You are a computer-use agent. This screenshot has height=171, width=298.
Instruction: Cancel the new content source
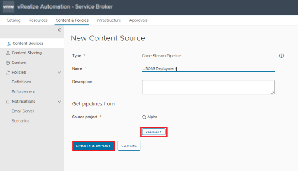pyautogui.click(x=129, y=146)
